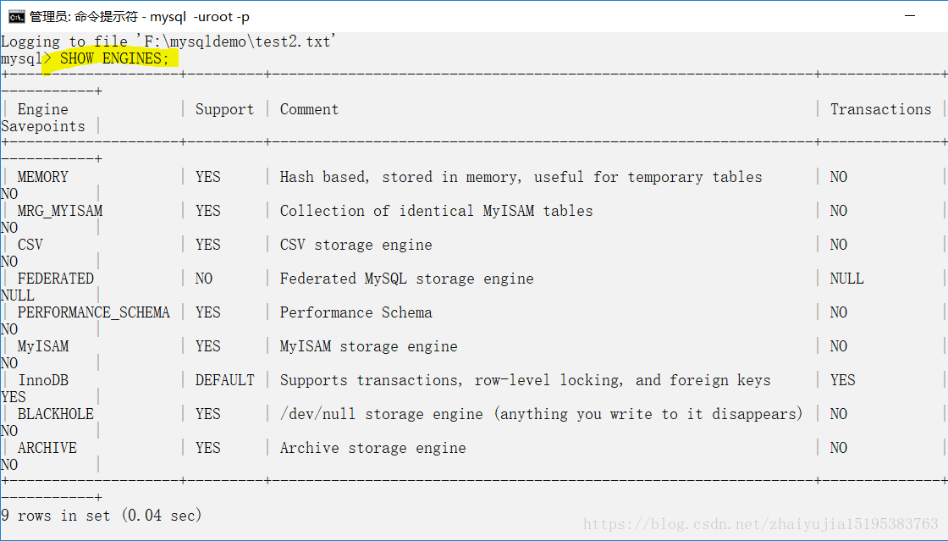Click the Transactions column header
The height and width of the screenshot is (541, 948).
click(880, 109)
